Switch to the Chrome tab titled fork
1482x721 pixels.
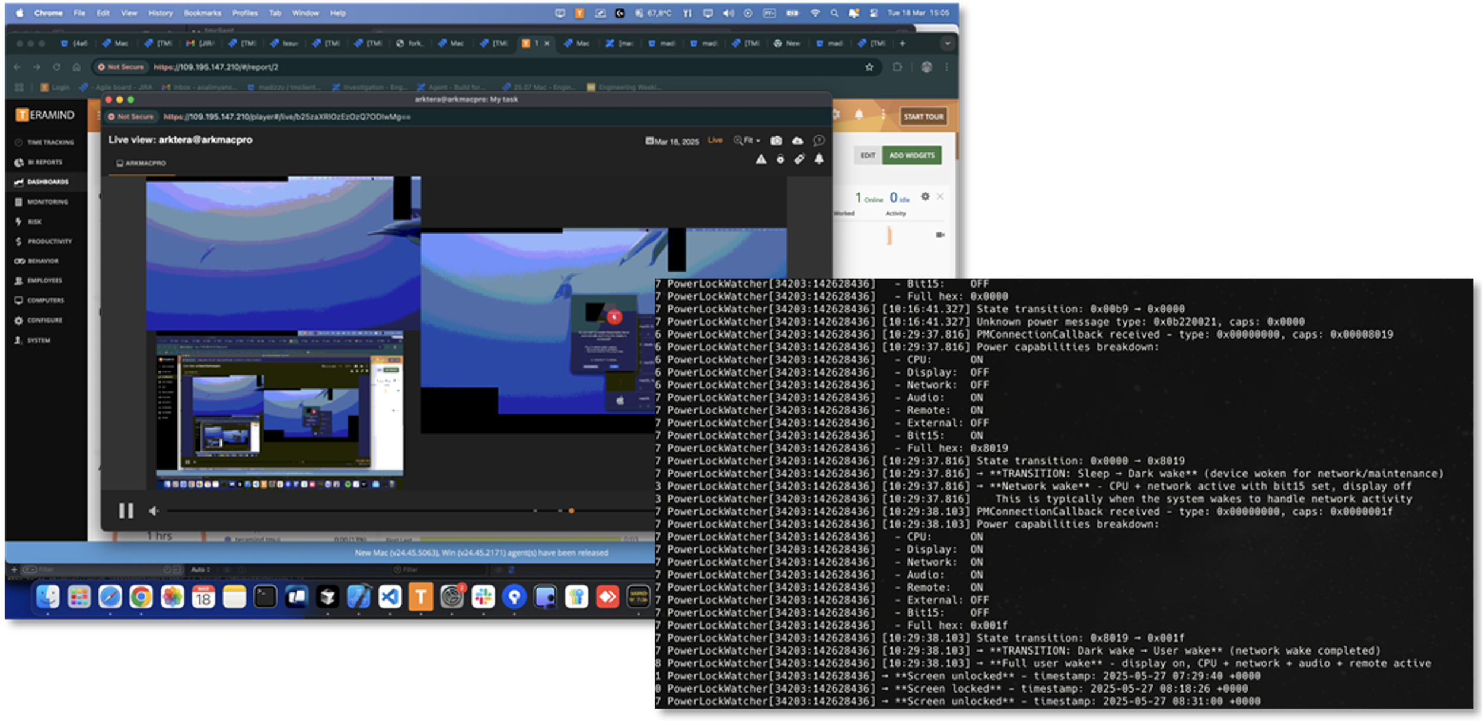pos(410,43)
